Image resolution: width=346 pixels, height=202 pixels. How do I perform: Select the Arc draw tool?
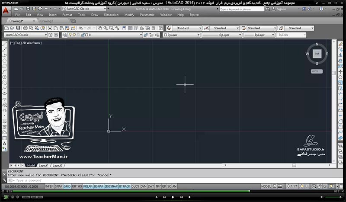[x=4, y=71]
